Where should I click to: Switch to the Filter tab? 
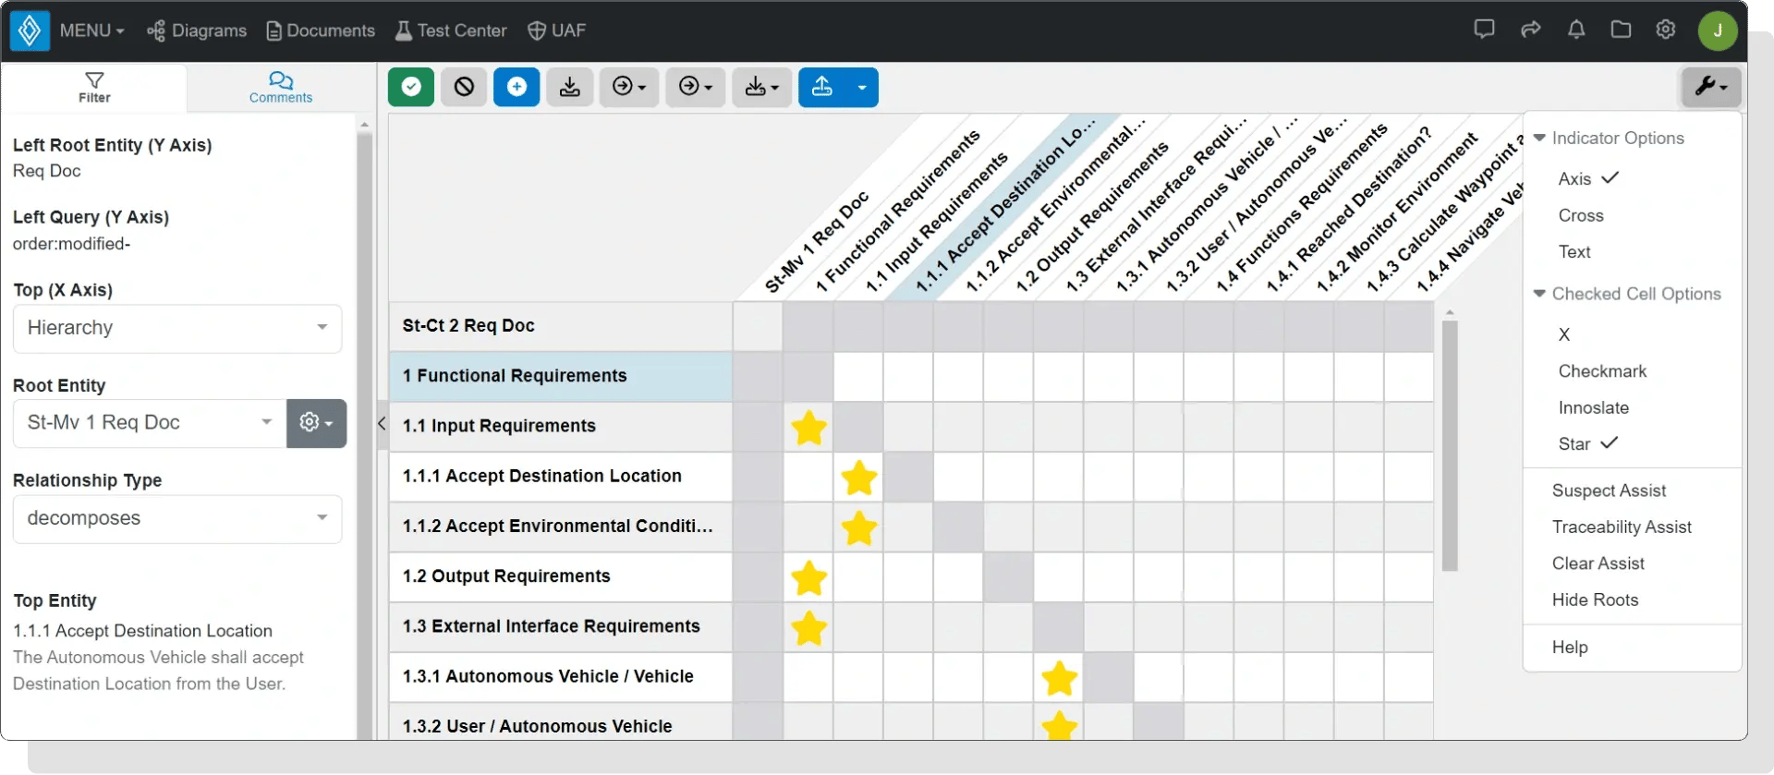pyautogui.click(x=94, y=88)
